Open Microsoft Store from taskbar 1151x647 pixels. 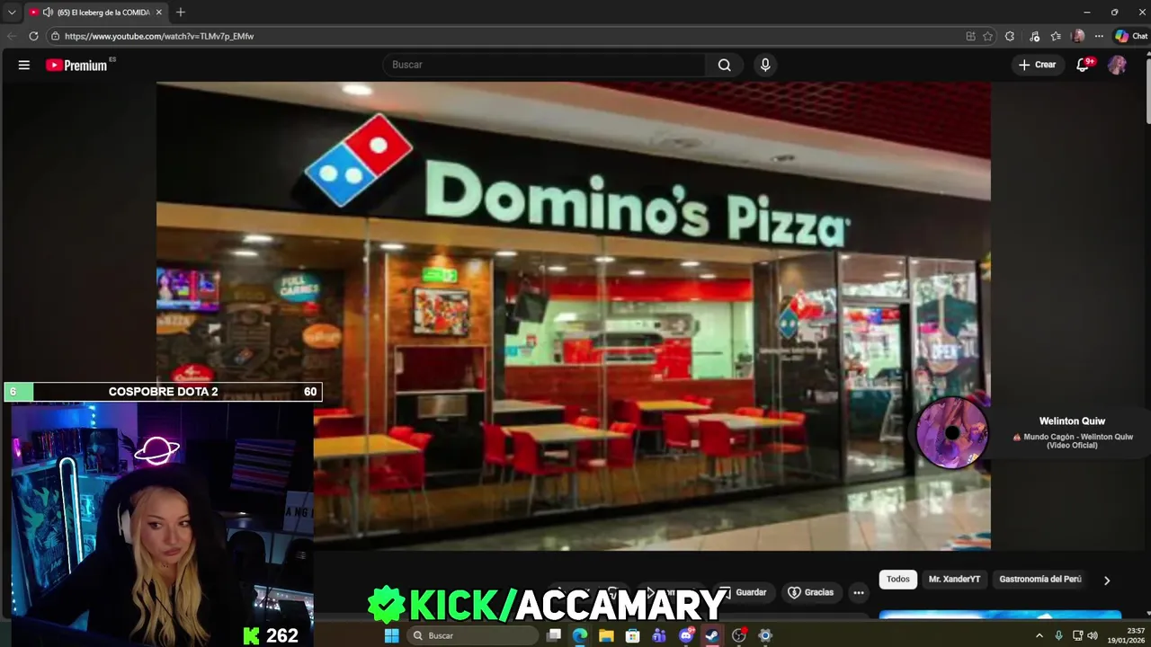pos(633,635)
